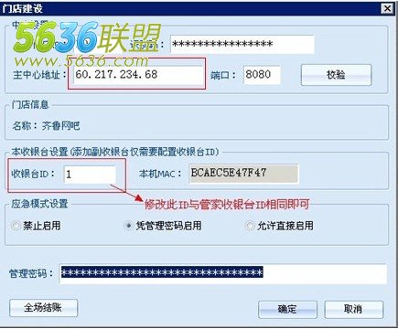Click the 应急模式设置 group label
The height and width of the screenshot is (329, 398).
(x=39, y=204)
